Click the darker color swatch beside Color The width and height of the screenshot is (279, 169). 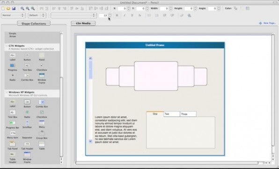pos(248,8)
